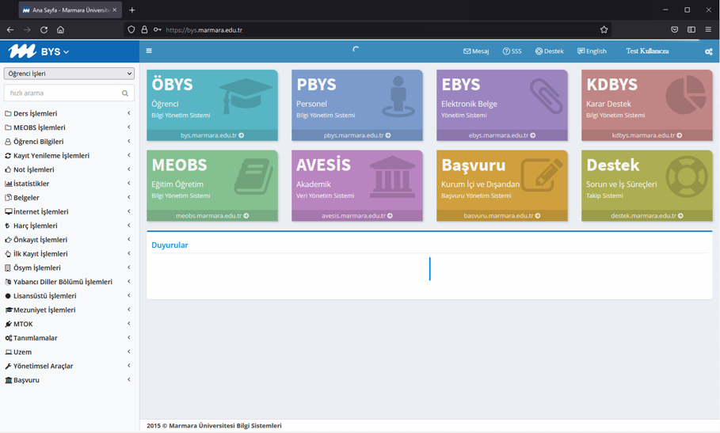Click the book icon on the MEOBS card
This screenshot has height=433, width=720.
point(253,177)
